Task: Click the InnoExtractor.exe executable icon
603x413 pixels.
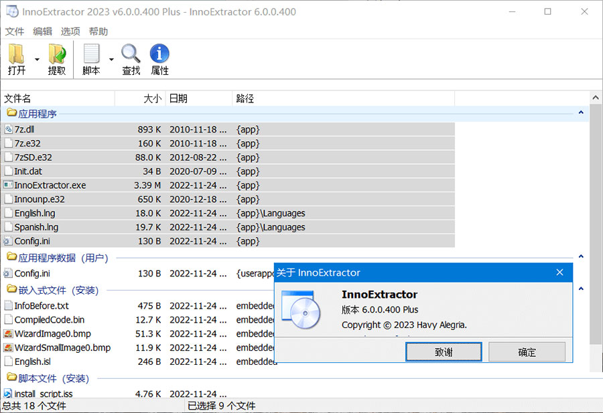Action: click(9, 185)
